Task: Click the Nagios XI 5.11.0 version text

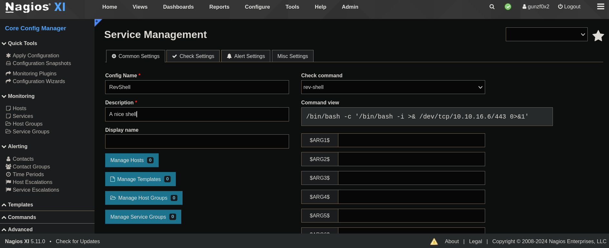Action: coord(25,241)
